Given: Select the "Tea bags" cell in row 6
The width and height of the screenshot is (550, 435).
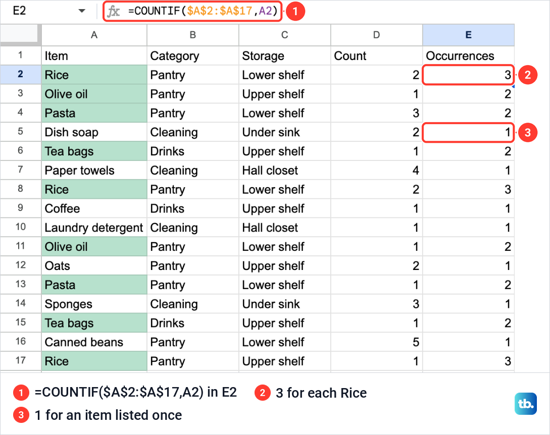Looking at the screenshot, I should tap(94, 151).
